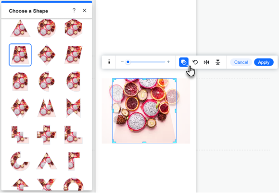The width and height of the screenshot is (279, 193).
Task: Select the bow-tie ribbon shape
Action: click(x=74, y=108)
